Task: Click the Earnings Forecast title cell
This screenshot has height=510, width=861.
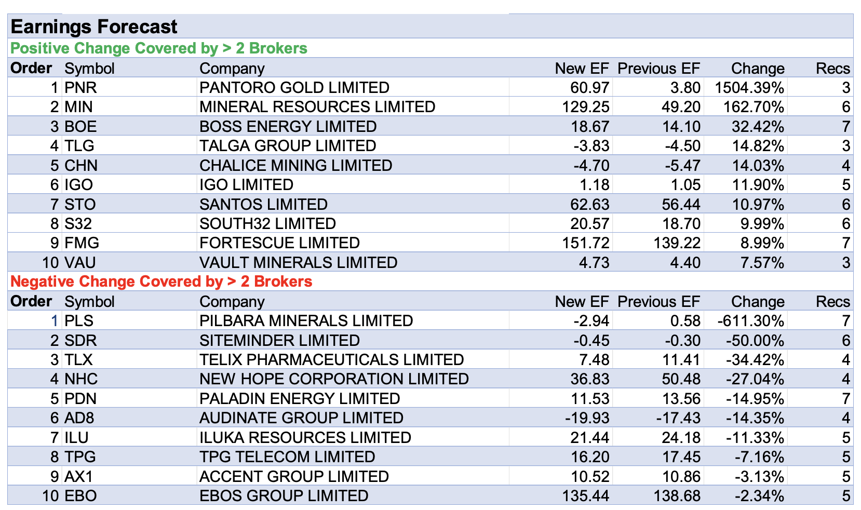Action: [95, 26]
